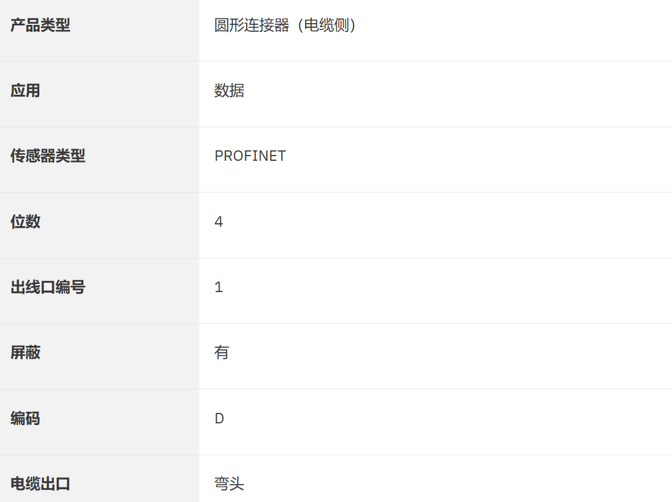Click the 圆形连接器（电缆侧）value text

coord(285,25)
